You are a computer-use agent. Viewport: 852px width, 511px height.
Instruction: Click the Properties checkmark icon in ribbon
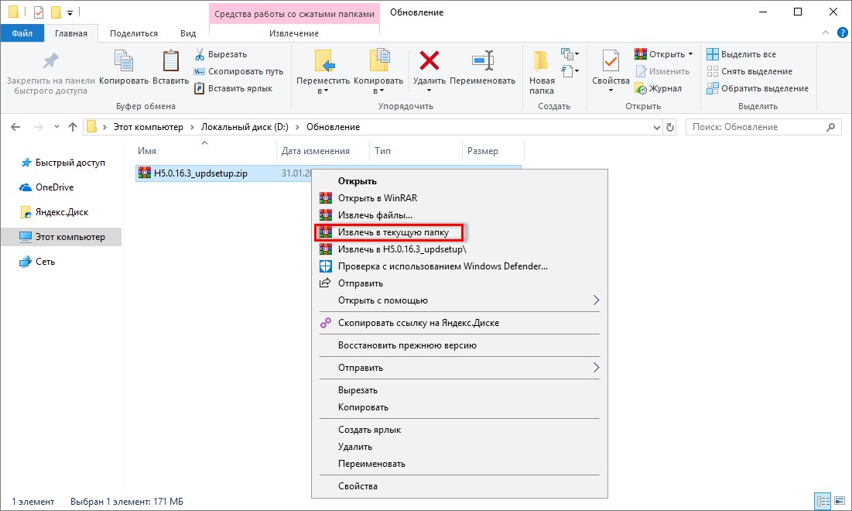[611, 61]
